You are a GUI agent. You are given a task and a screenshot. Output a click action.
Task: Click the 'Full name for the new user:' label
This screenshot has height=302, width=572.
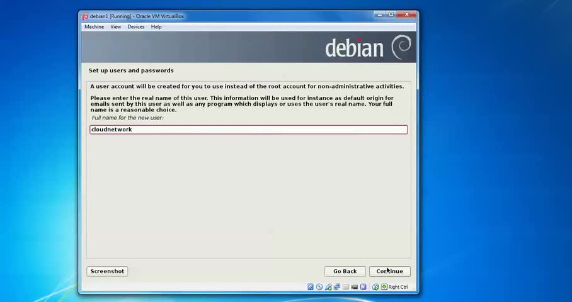click(x=128, y=118)
